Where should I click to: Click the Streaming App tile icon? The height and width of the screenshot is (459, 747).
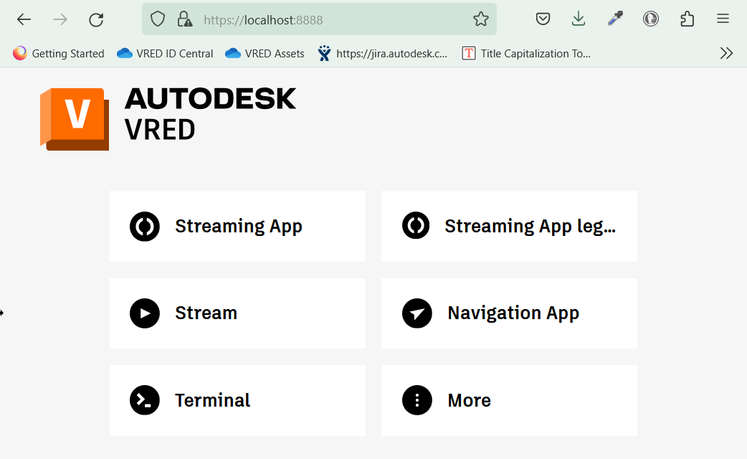(x=145, y=227)
